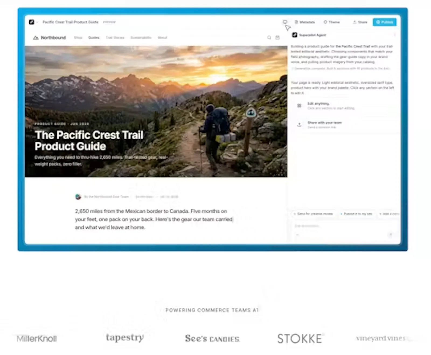Open the Metadata panel
431x355 pixels.
tap(305, 22)
